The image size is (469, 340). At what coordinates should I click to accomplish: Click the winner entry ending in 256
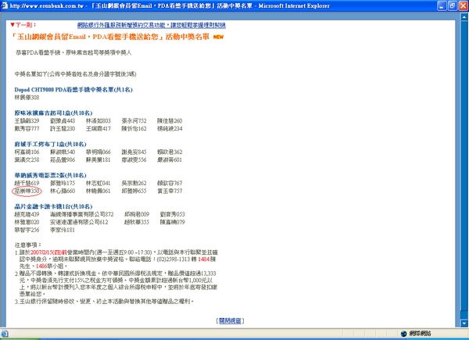click(x=27, y=230)
